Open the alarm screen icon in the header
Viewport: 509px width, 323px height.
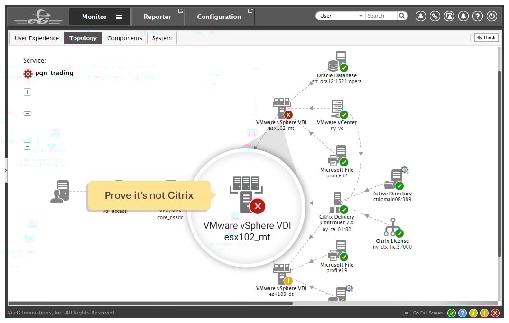pos(449,16)
